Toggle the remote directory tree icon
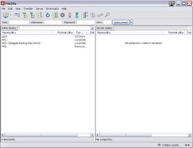Image resolution: width=193 pixels, height=148 pixels. click(x=32, y=15)
